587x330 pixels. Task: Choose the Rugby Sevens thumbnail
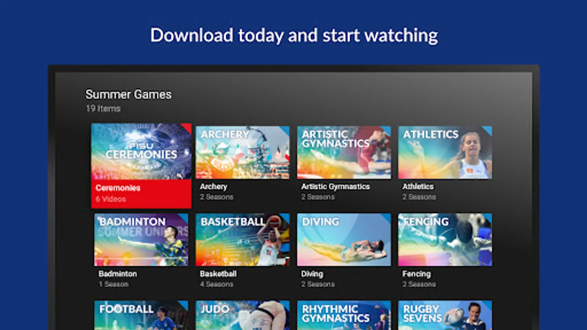[x=445, y=315]
